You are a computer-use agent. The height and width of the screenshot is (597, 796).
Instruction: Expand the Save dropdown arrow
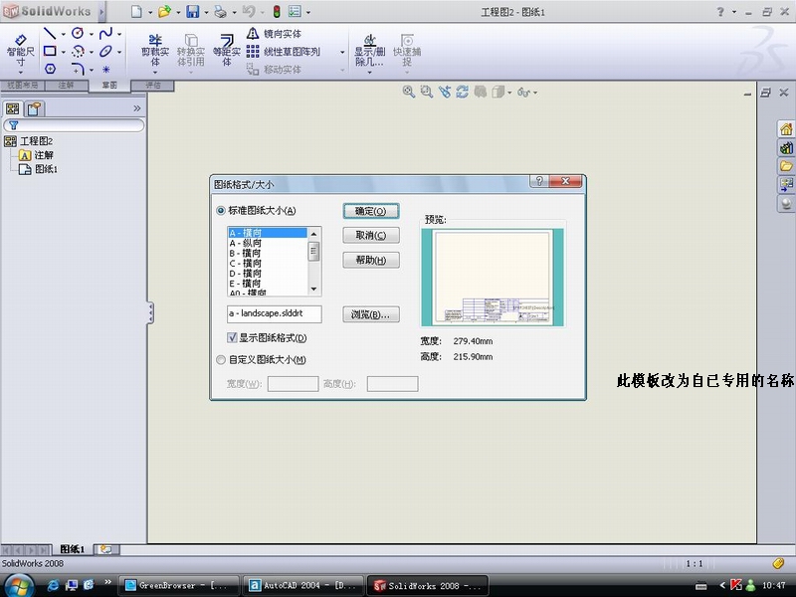click(x=206, y=12)
